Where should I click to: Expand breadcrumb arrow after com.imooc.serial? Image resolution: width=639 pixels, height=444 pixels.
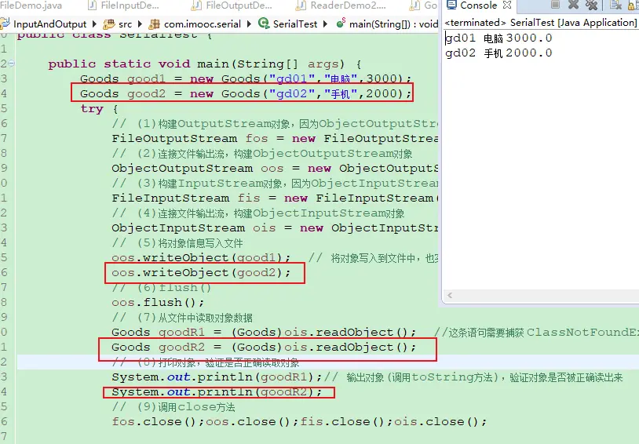coord(250,24)
